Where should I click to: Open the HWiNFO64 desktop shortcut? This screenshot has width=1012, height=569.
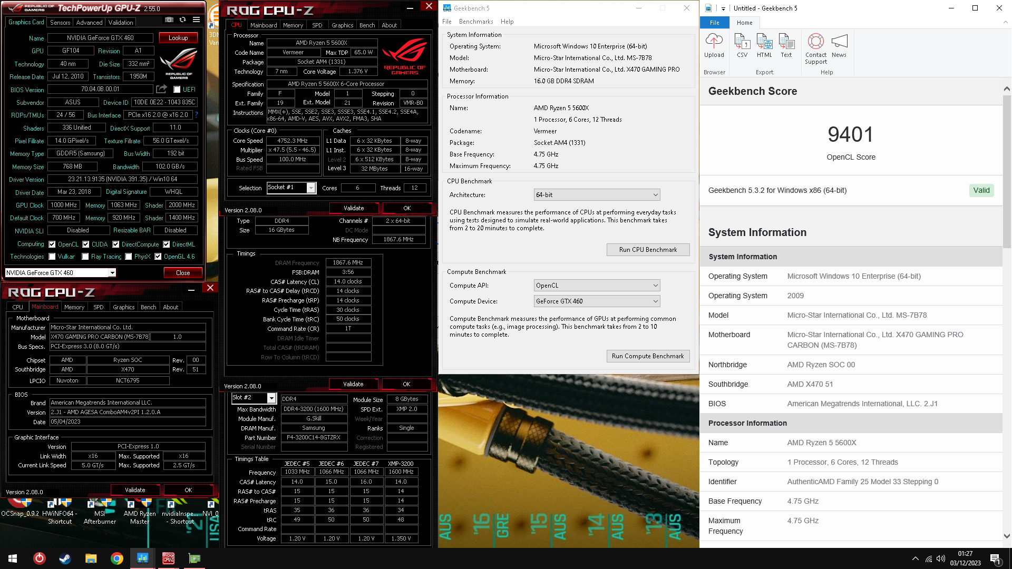pyautogui.click(x=60, y=511)
